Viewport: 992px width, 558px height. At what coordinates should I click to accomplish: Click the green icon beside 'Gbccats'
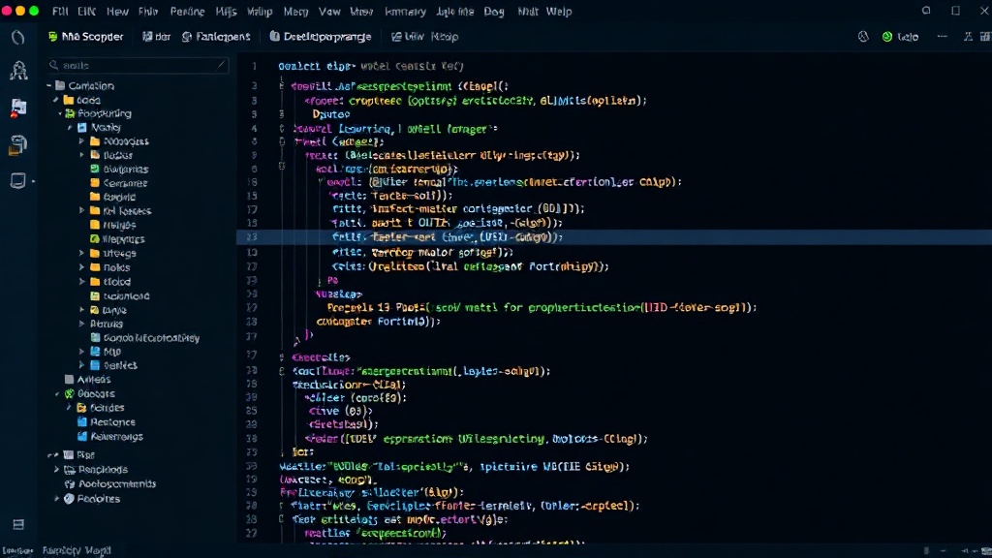pos(70,393)
